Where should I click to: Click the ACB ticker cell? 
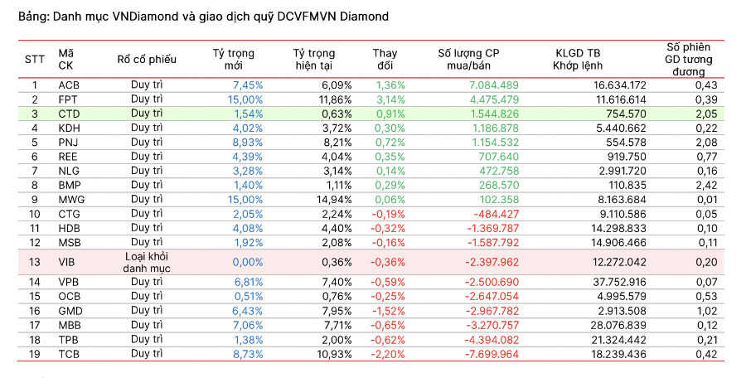tap(70, 85)
